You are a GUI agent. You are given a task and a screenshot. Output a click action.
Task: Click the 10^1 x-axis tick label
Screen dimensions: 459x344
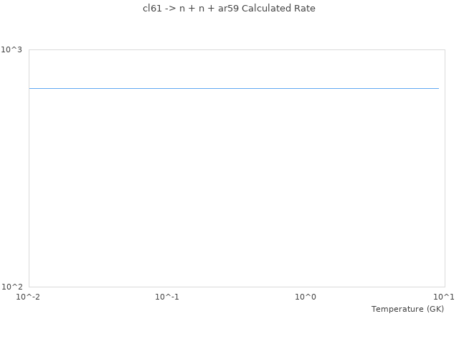pyautogui.click(x=444, y=297)
